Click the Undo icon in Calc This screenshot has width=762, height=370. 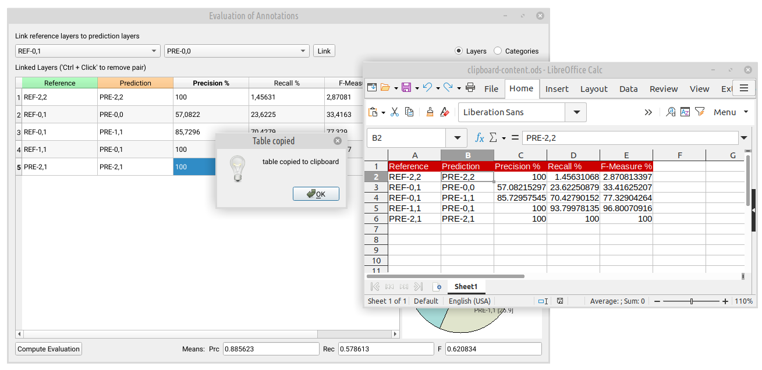[427, 88]
